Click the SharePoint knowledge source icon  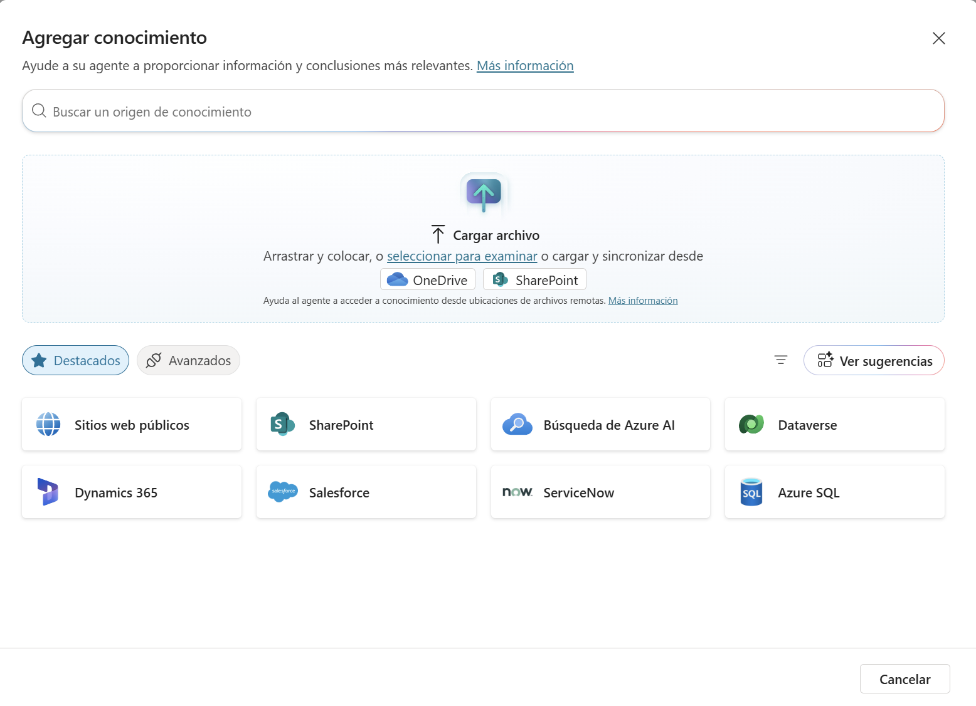[x=282, y=424]
